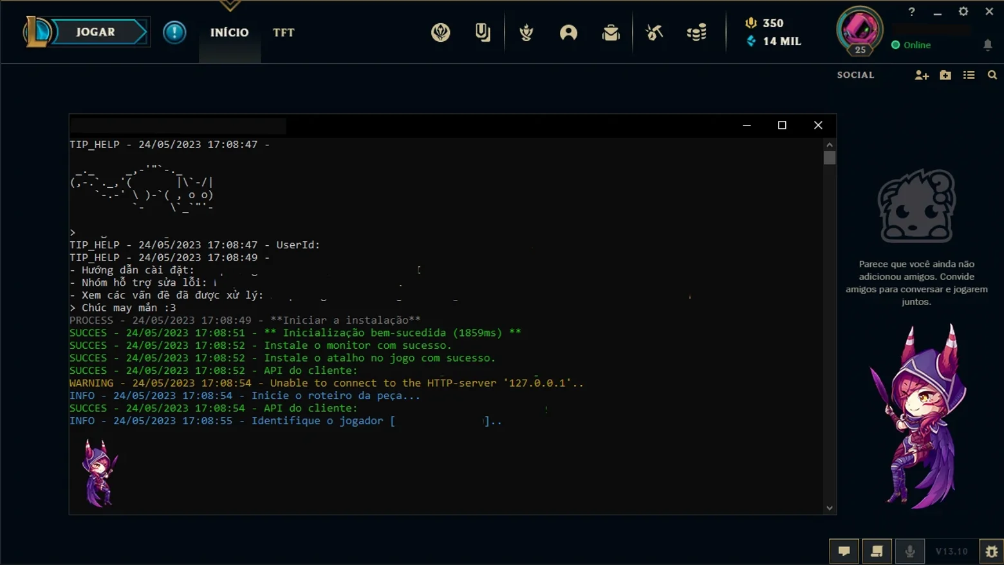The width and height of the screenshot is (1004, 565).
Task: Open the round crest emblem icon
Action: pos(440,32)
